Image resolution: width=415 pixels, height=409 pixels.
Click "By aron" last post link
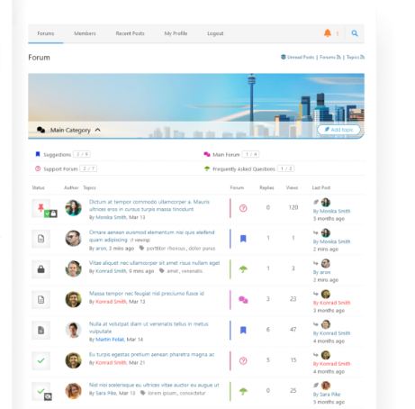click(x=321, y=272)
